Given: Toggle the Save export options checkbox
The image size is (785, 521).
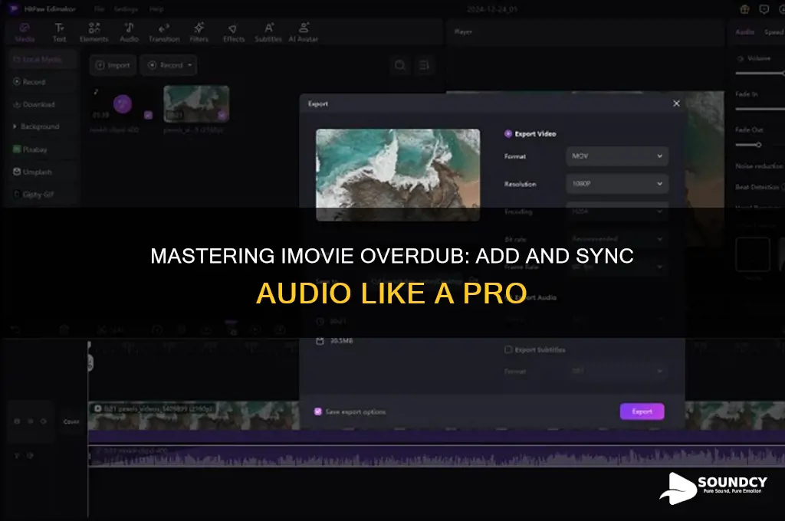Looking at the screenshot, I should (318, 411).
